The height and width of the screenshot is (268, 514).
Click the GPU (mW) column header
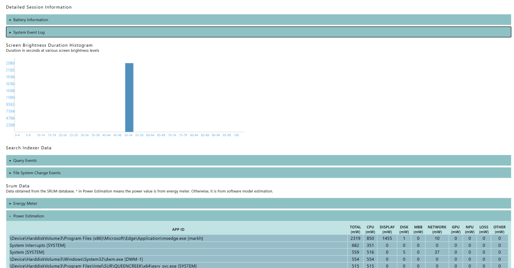pyautogui.click(x=456, y=229)
